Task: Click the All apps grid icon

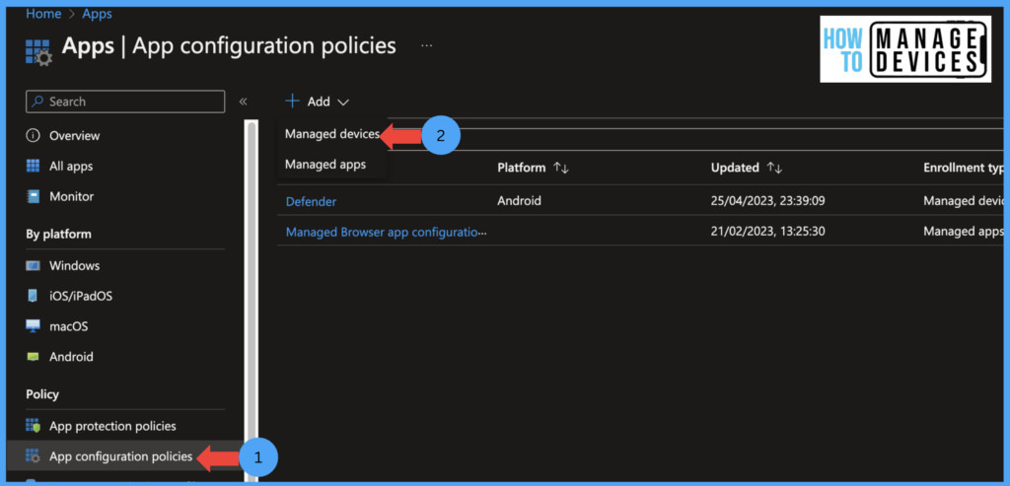Action: [33, 167]
